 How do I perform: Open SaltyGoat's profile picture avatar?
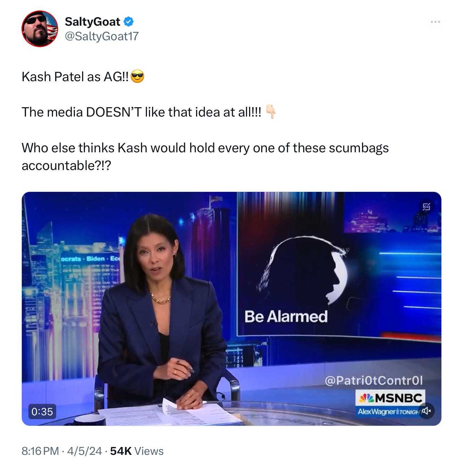point(40,29)
